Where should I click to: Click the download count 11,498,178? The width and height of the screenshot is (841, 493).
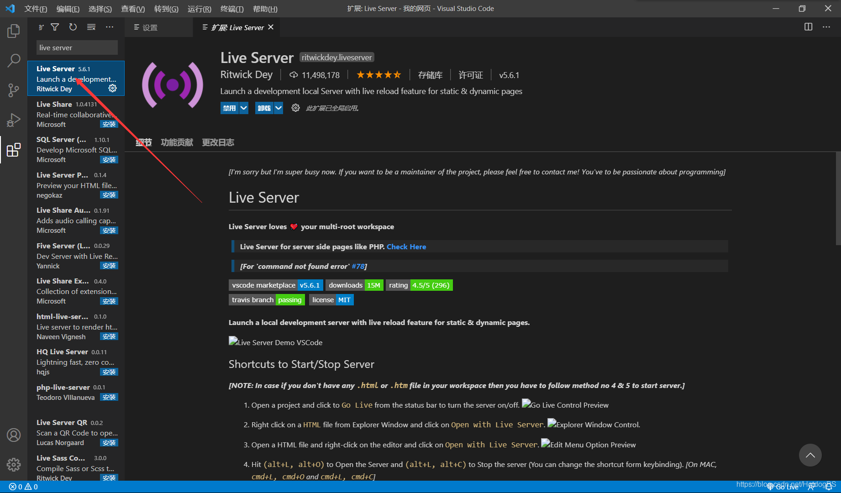(315, 75)
